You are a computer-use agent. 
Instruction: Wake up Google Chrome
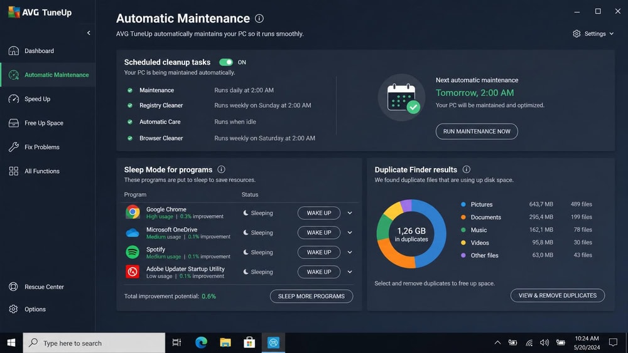click(x=319, y=213)
